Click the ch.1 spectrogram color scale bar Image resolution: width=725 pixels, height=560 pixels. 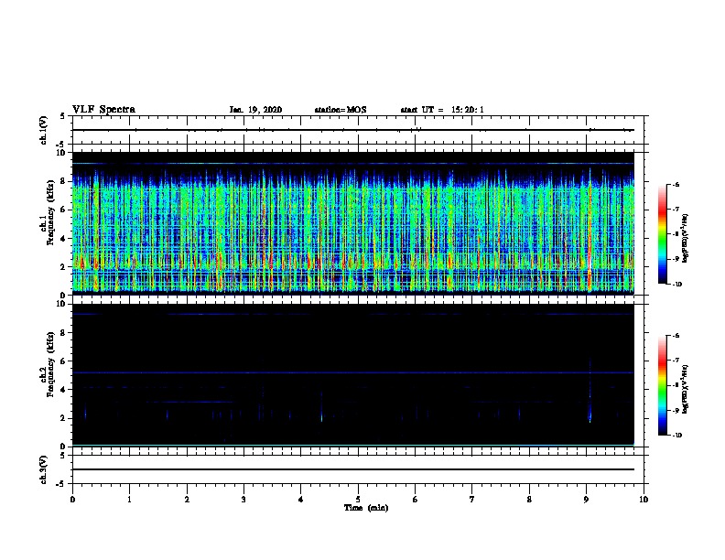[662, 234]
